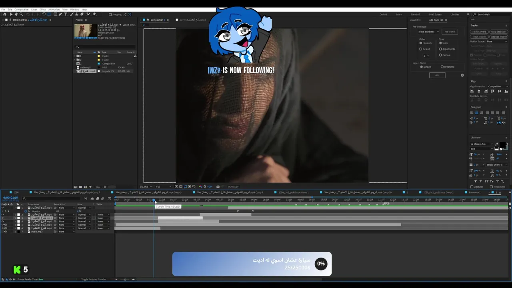Screen dimensions: 512x288
Task: Click the Project panel interpret footage icon
Action: click(75, 187)
